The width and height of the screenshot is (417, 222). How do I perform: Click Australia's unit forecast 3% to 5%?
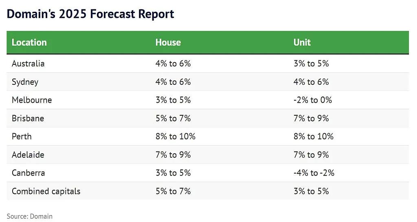coord(311,64)
